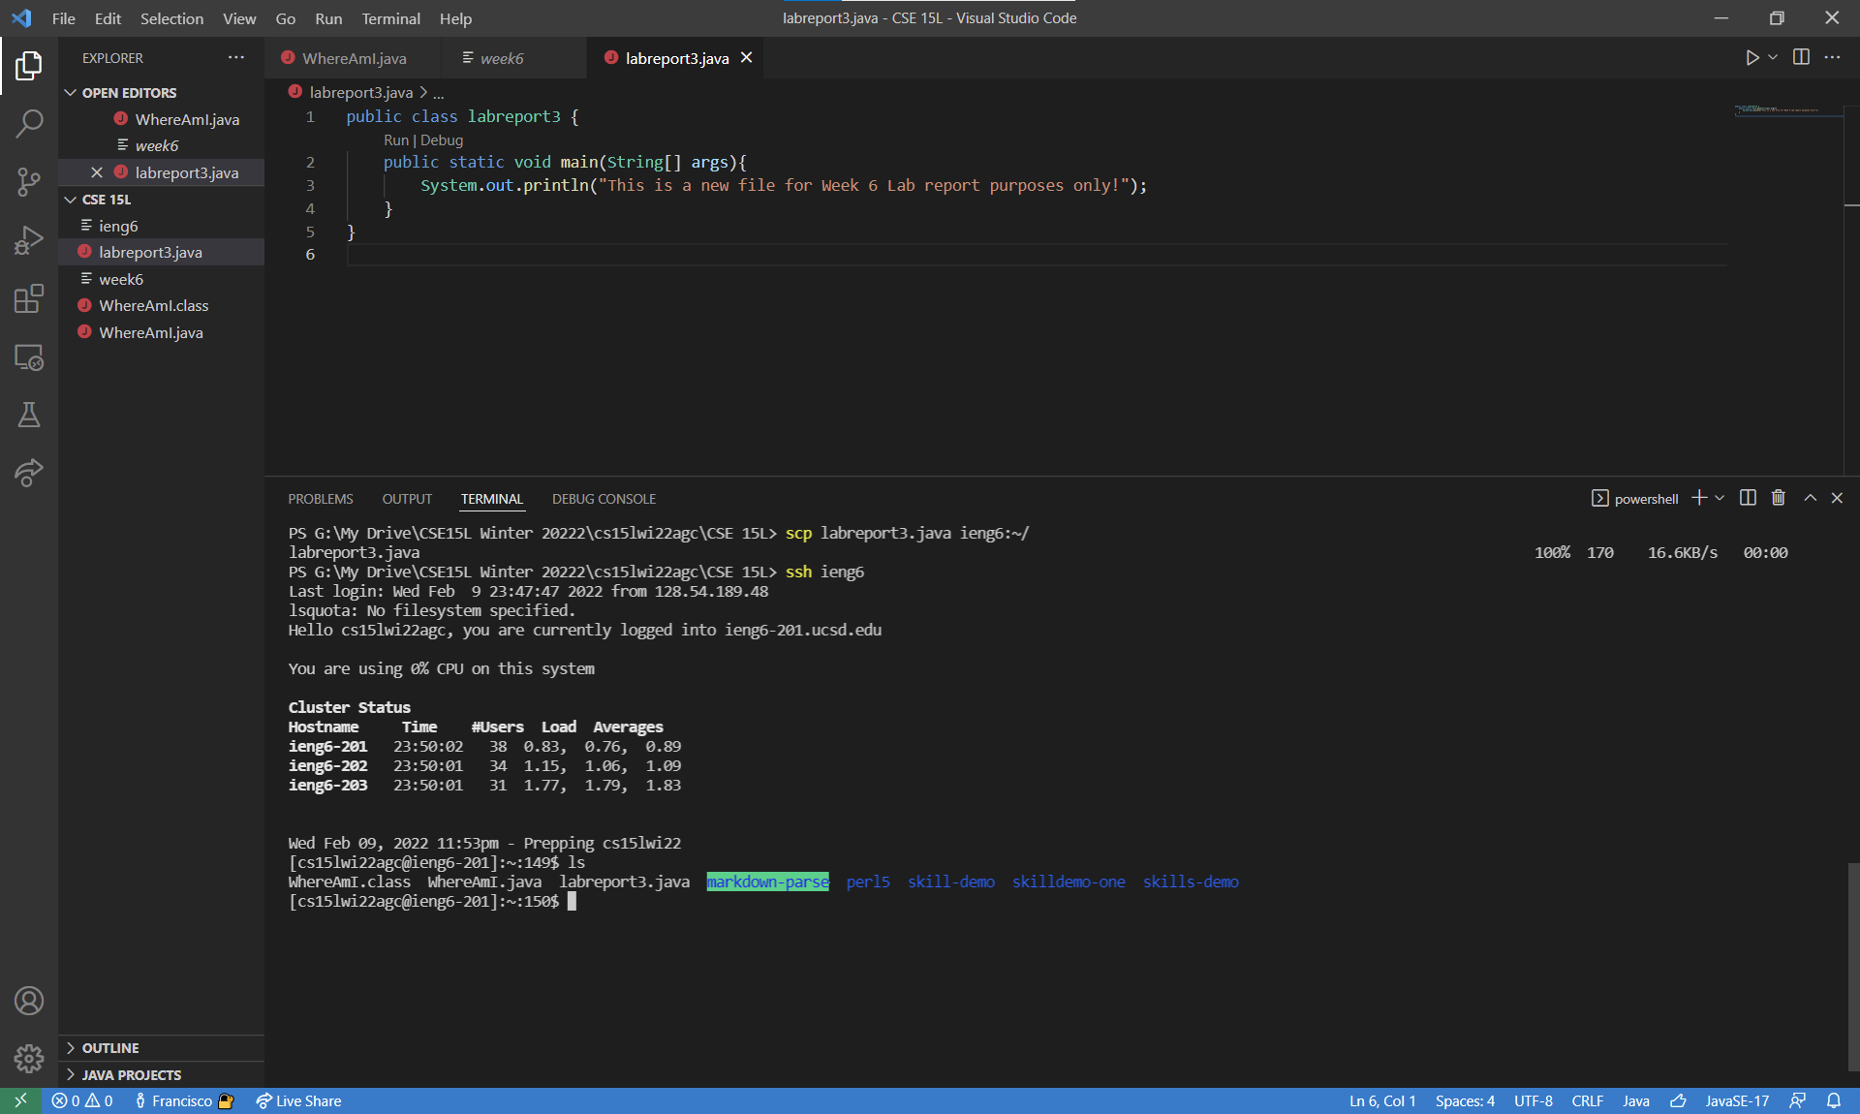1860x1114 pixels.
Task: Open the run options dropdown arrow
Action: [x=1773, y=58]
